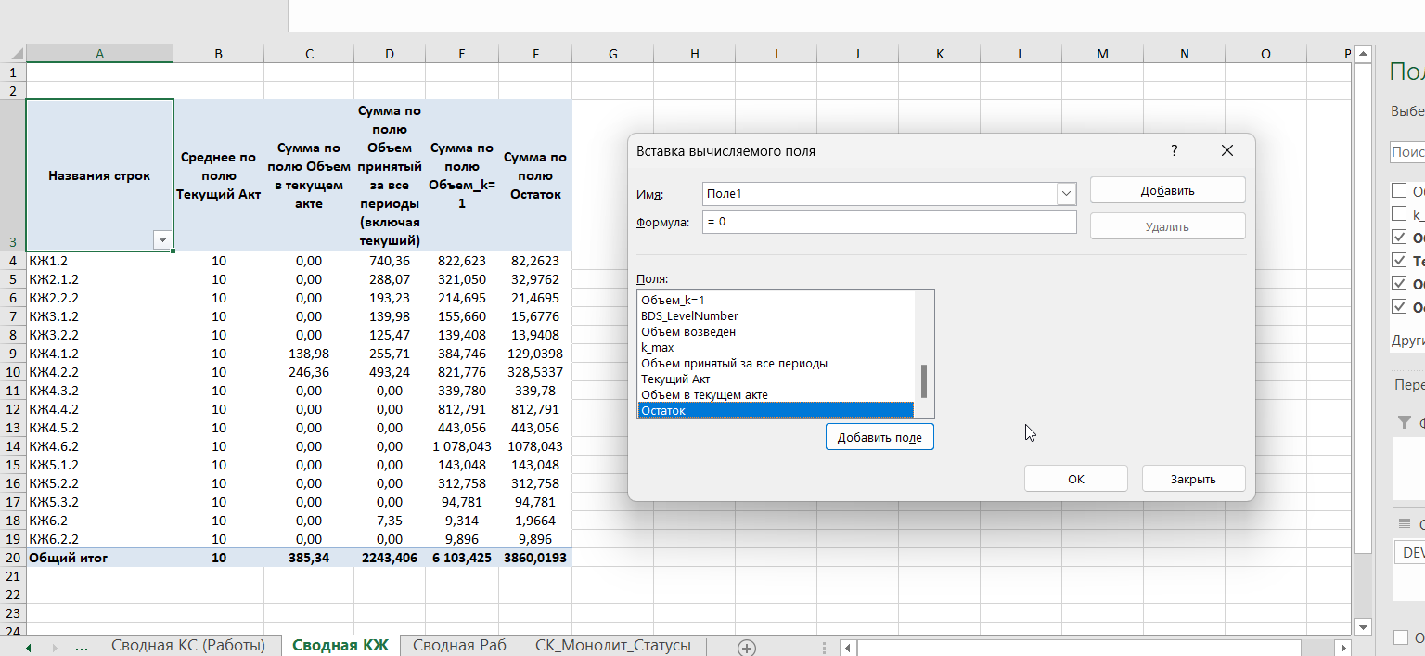This screenshot has width=1425, height=656.
Task: Open hidden sheets list via ellipsis
Action: click(81, 647)
